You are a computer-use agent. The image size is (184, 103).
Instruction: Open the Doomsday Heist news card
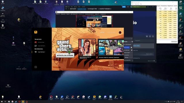click(111, 49)
